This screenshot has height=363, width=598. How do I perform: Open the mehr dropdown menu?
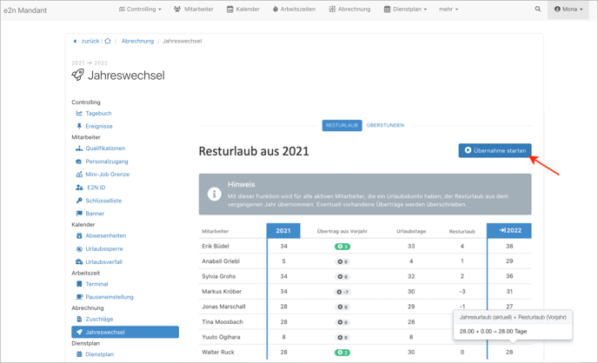448,10
